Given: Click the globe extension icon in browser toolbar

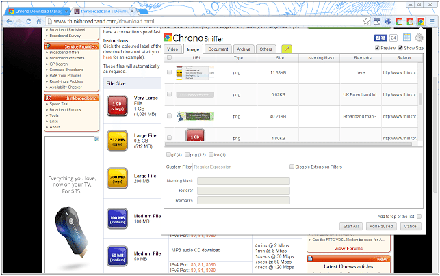Looking at the screenshot, I should point(388,21).
